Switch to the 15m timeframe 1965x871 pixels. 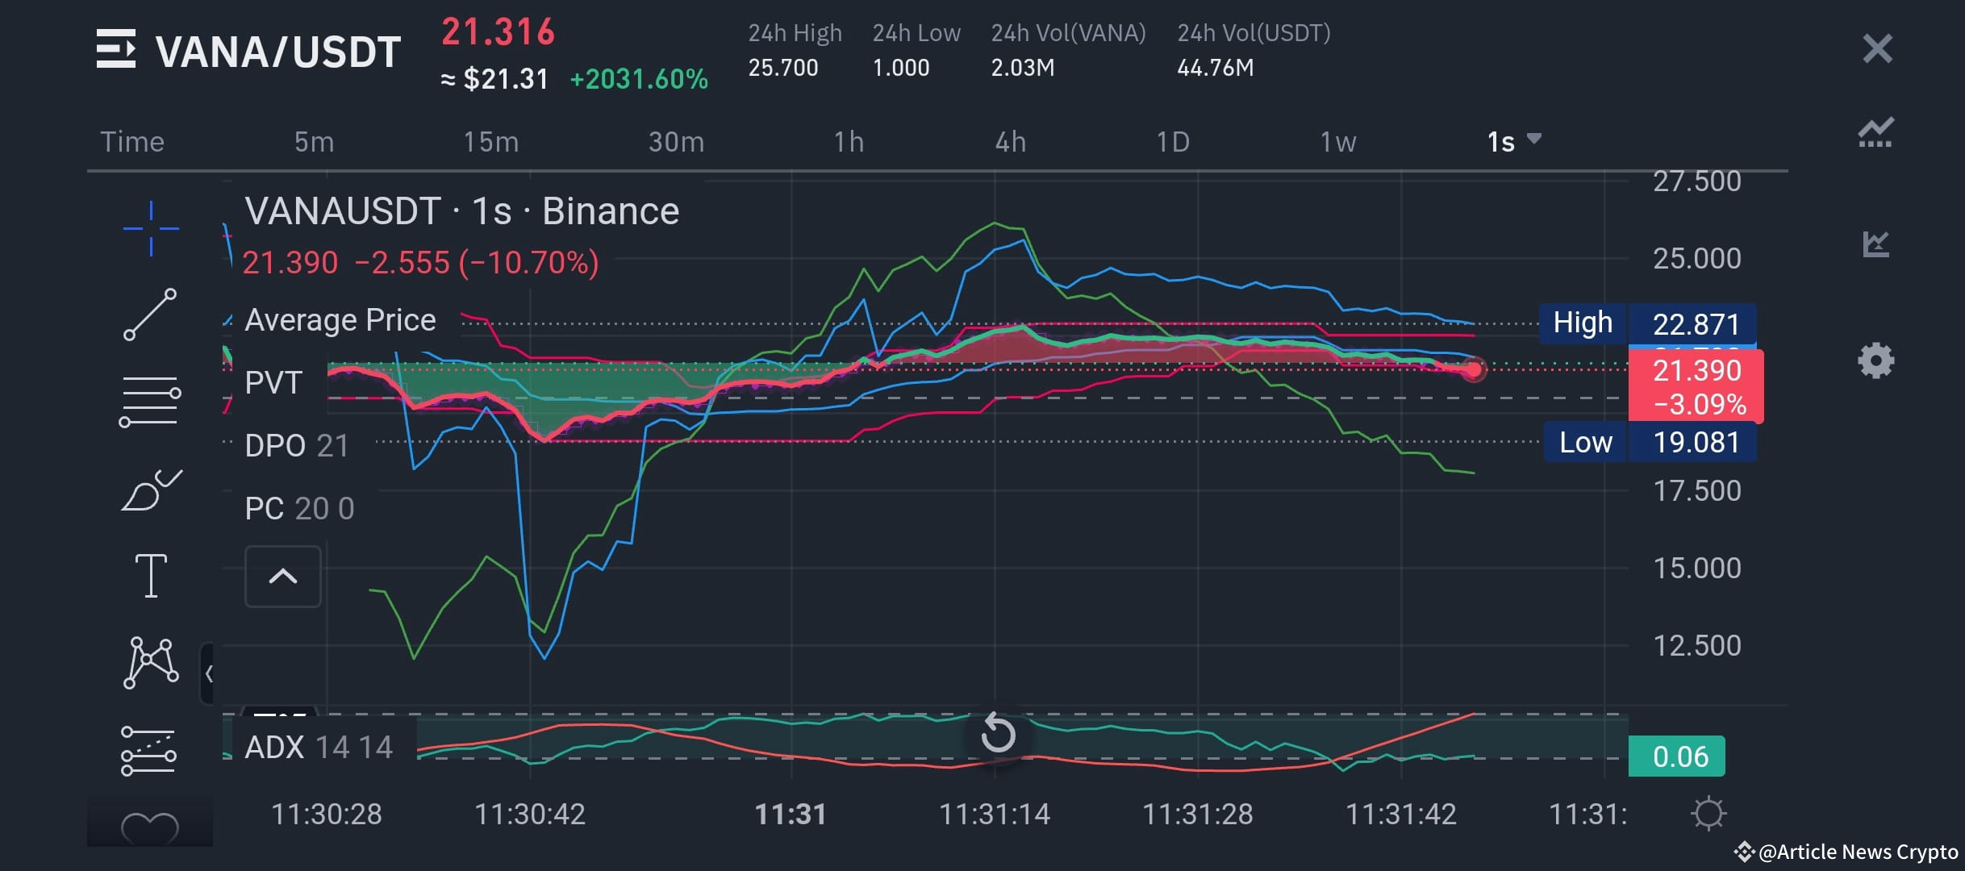[x=493, y=141]
